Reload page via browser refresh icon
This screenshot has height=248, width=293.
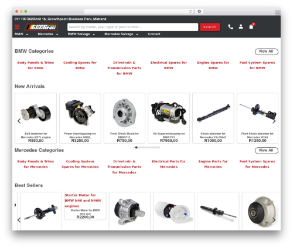tap(190, 11)
